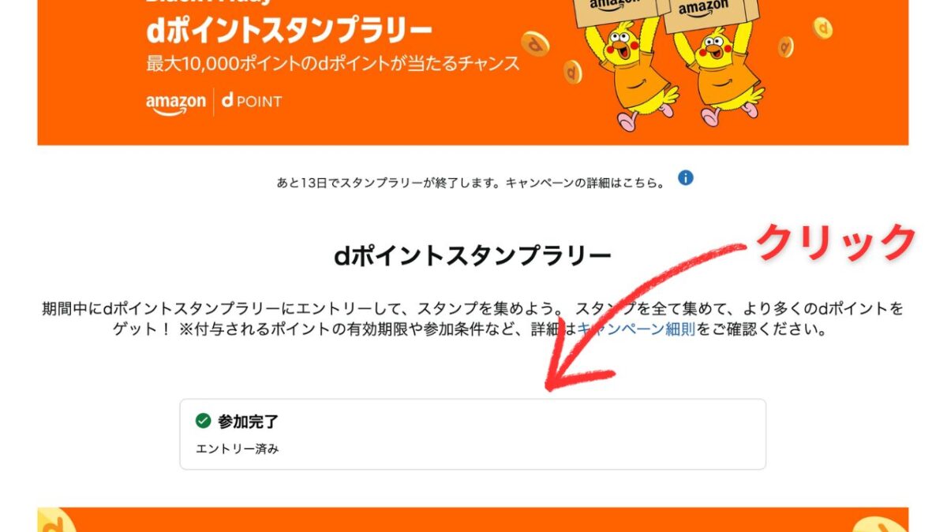
Task: Open the キャンペーン細則 link
Action: [636, 329]
